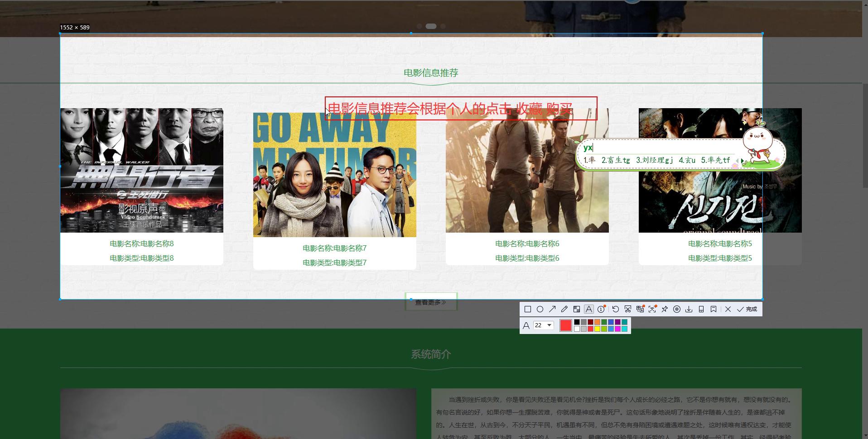This screenshot has width=868, height=439.
Task: Choose IME candidate 2.畜生
Action: tap(616, 160)
